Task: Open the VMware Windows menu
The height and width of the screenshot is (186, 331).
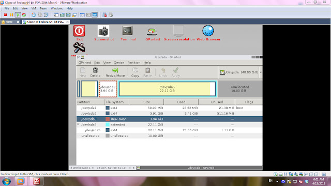Action: [57, 8]
